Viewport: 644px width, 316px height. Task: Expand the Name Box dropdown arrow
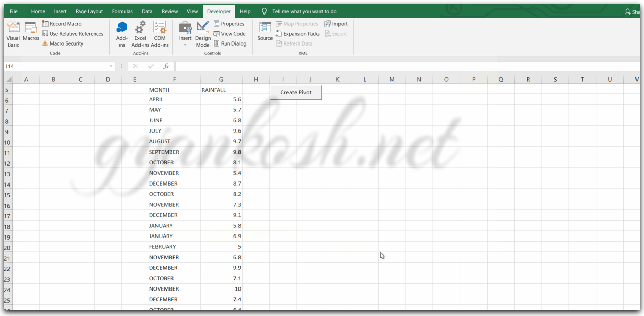(111, 66)
